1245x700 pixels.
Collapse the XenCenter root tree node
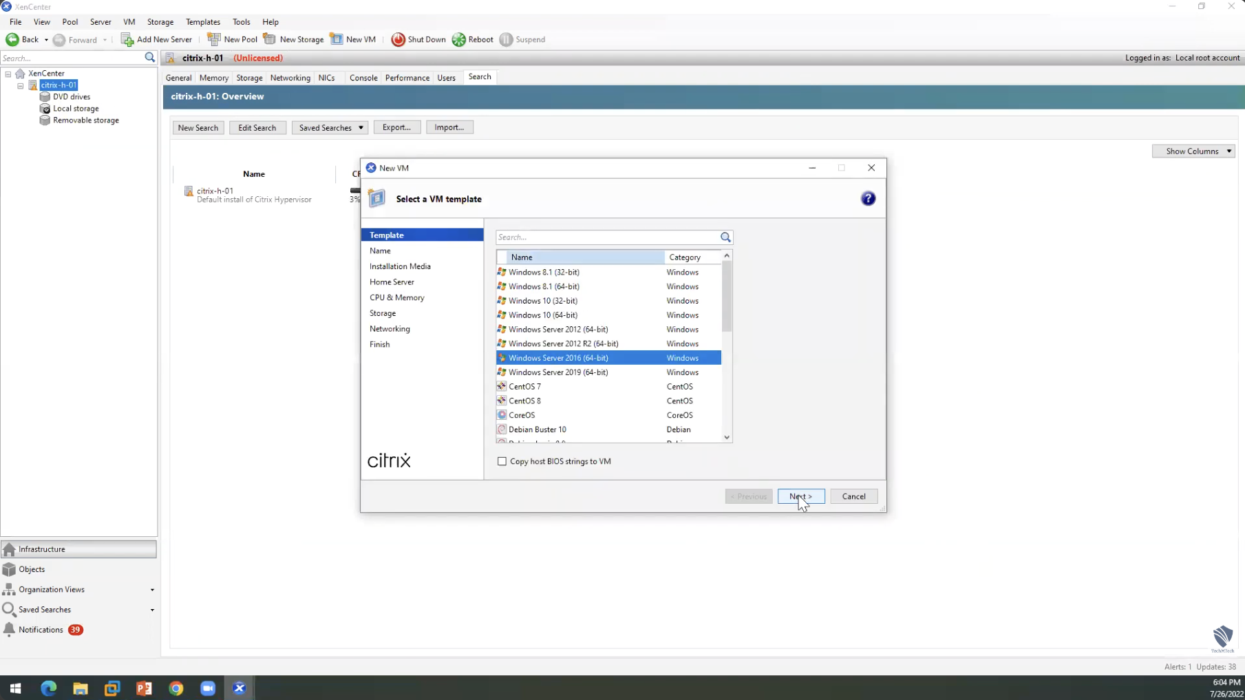click(8, 74)
